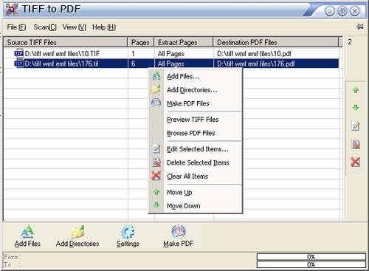The image size is (369, 271).
Task: Choose Add Files... from context menu
Action: pos(196,76)
